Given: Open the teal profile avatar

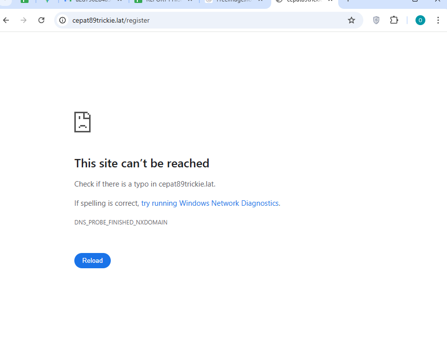Looking at the screenshot, I should pos(420,20).
